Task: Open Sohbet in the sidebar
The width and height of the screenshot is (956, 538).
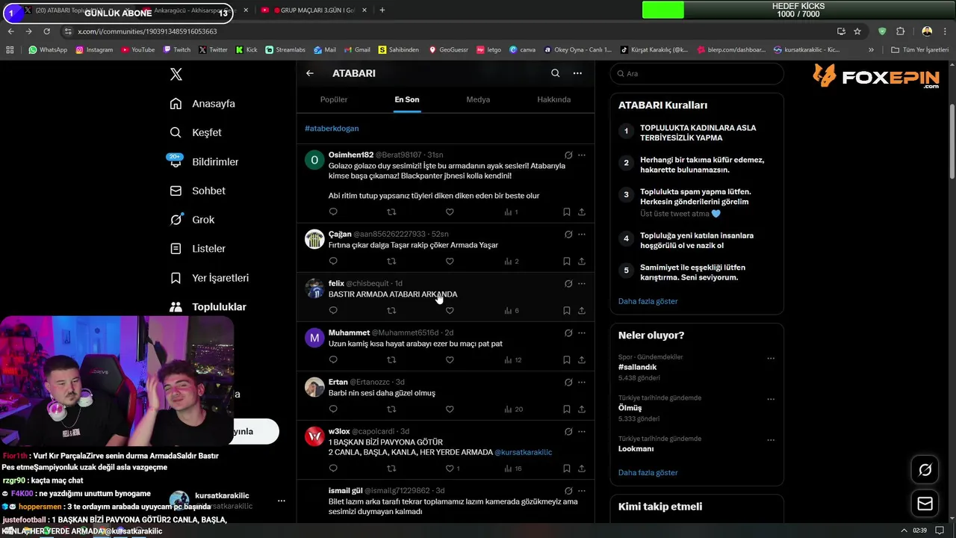Action: [197, 191]
